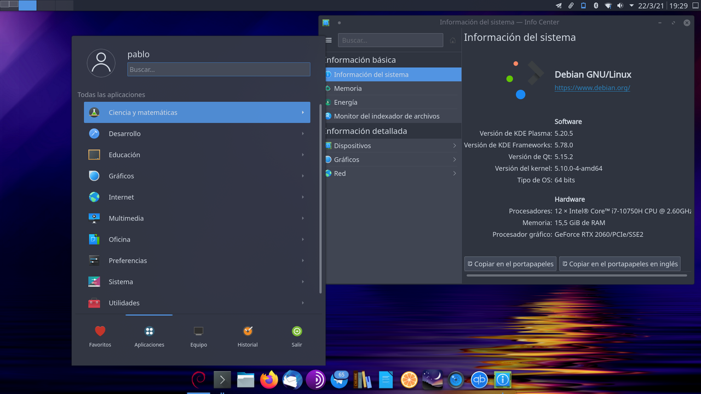The width and height of the screenshot is (701, 394).
Task: Select Energía in Info Center sidebar
Action: [x=393, y=102]
